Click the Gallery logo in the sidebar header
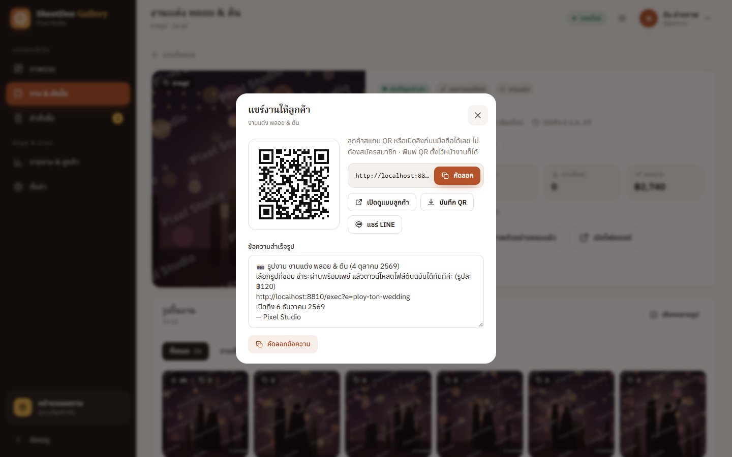Image resolution: width=732 pixels, height=457 pixels. [x=20, y=18]
